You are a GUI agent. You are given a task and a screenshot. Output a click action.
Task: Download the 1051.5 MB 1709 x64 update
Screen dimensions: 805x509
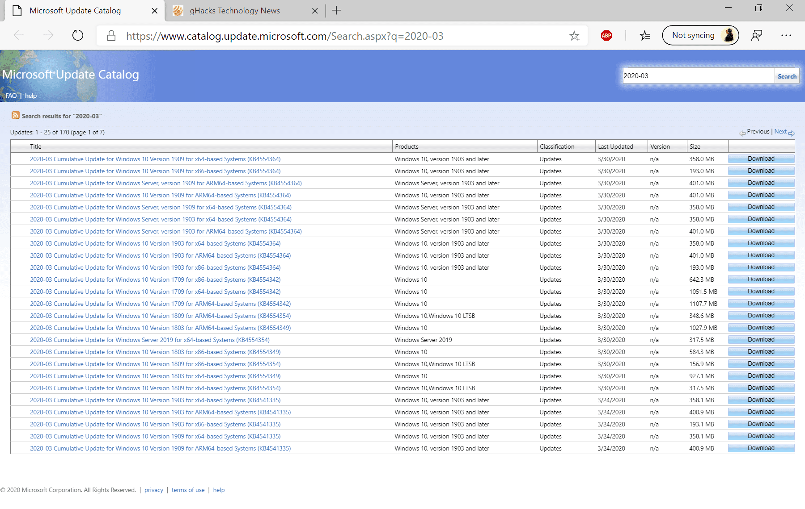click(761, 291)
